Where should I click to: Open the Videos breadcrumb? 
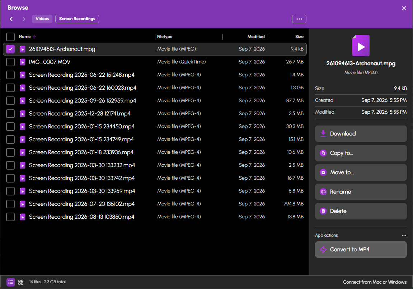coord(42,19)
